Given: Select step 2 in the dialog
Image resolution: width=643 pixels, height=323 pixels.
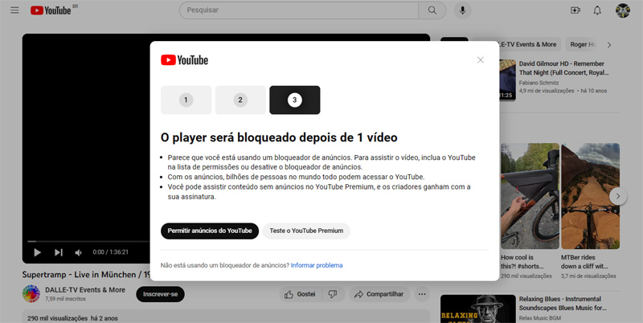Looking at the screenshot, I should tap(240, 100).
